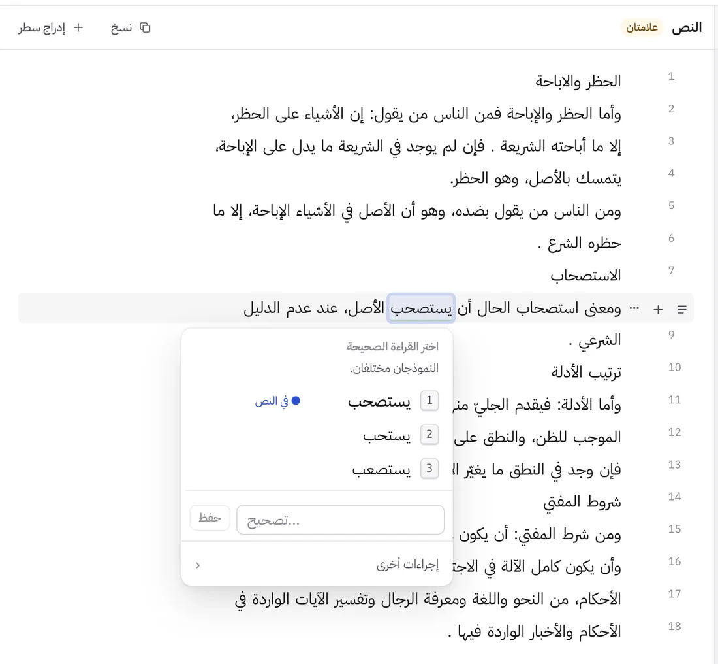
Task: Click the chevron next to إجراءات أخرى
Action: (198, 565)
